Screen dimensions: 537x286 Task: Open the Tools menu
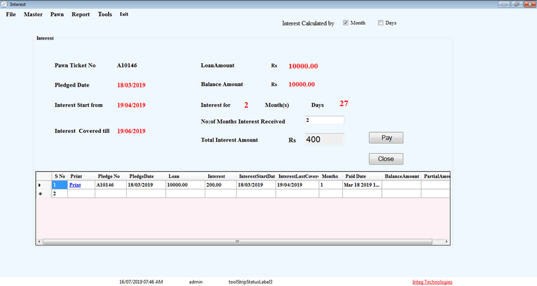pos(105,14)
